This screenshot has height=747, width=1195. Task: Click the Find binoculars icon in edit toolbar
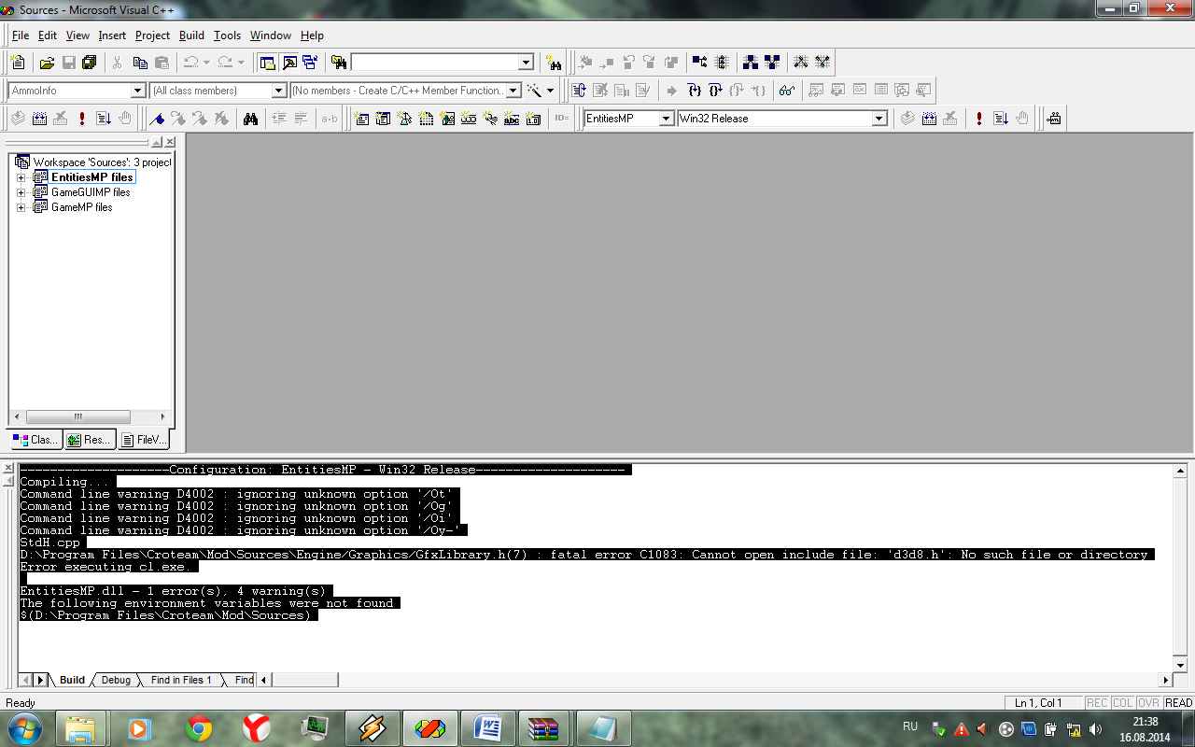point(250,119)
